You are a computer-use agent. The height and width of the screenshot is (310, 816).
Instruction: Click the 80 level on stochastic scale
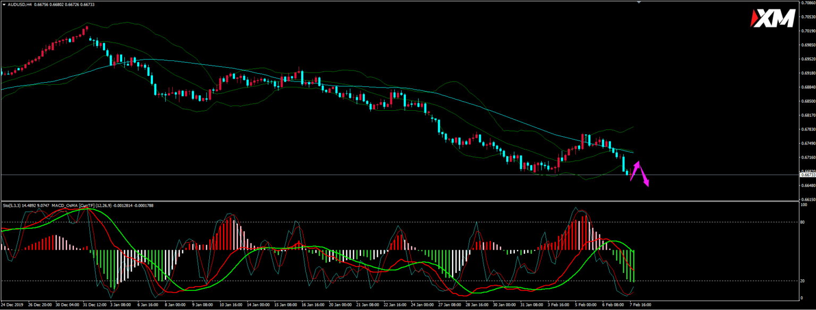pos(803,223)
